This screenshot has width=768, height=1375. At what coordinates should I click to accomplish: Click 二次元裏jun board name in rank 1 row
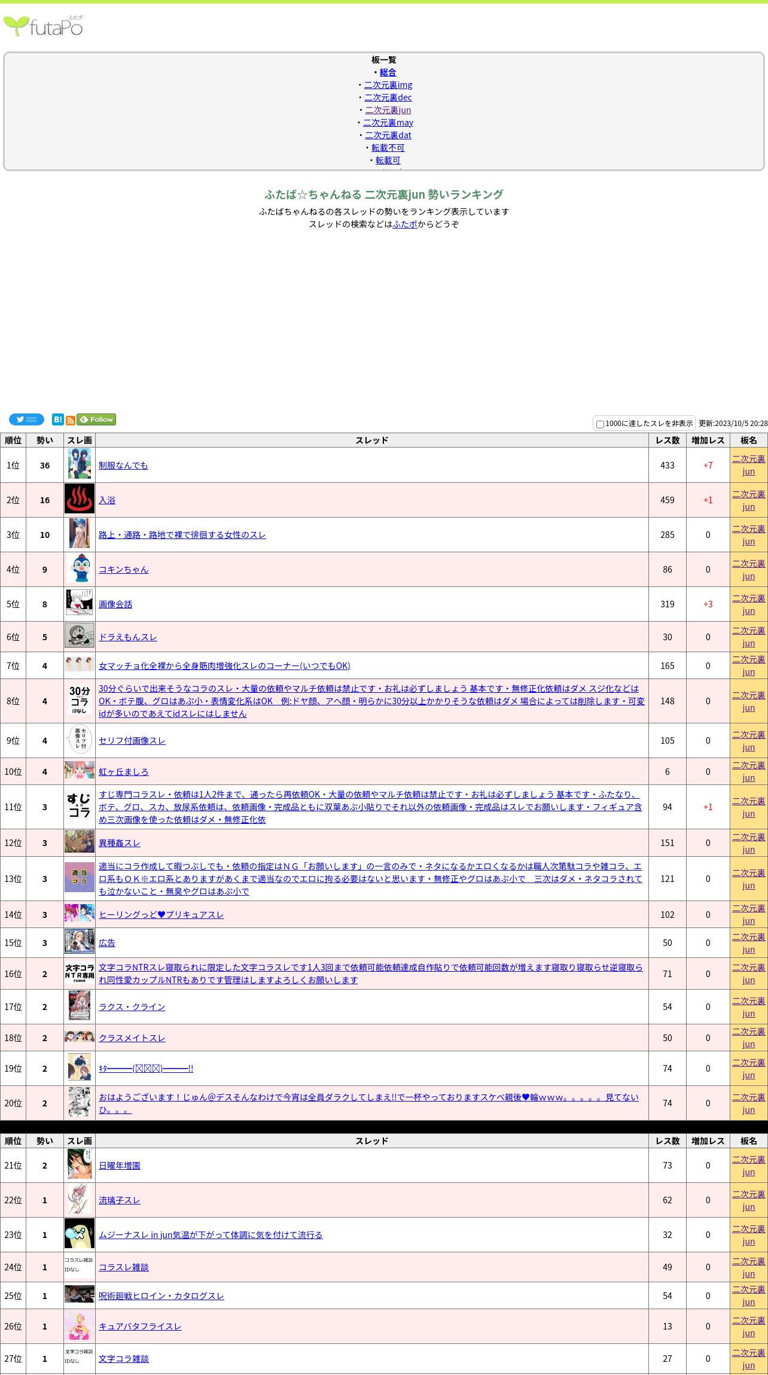pyautogui.click(x=748, y=465)
